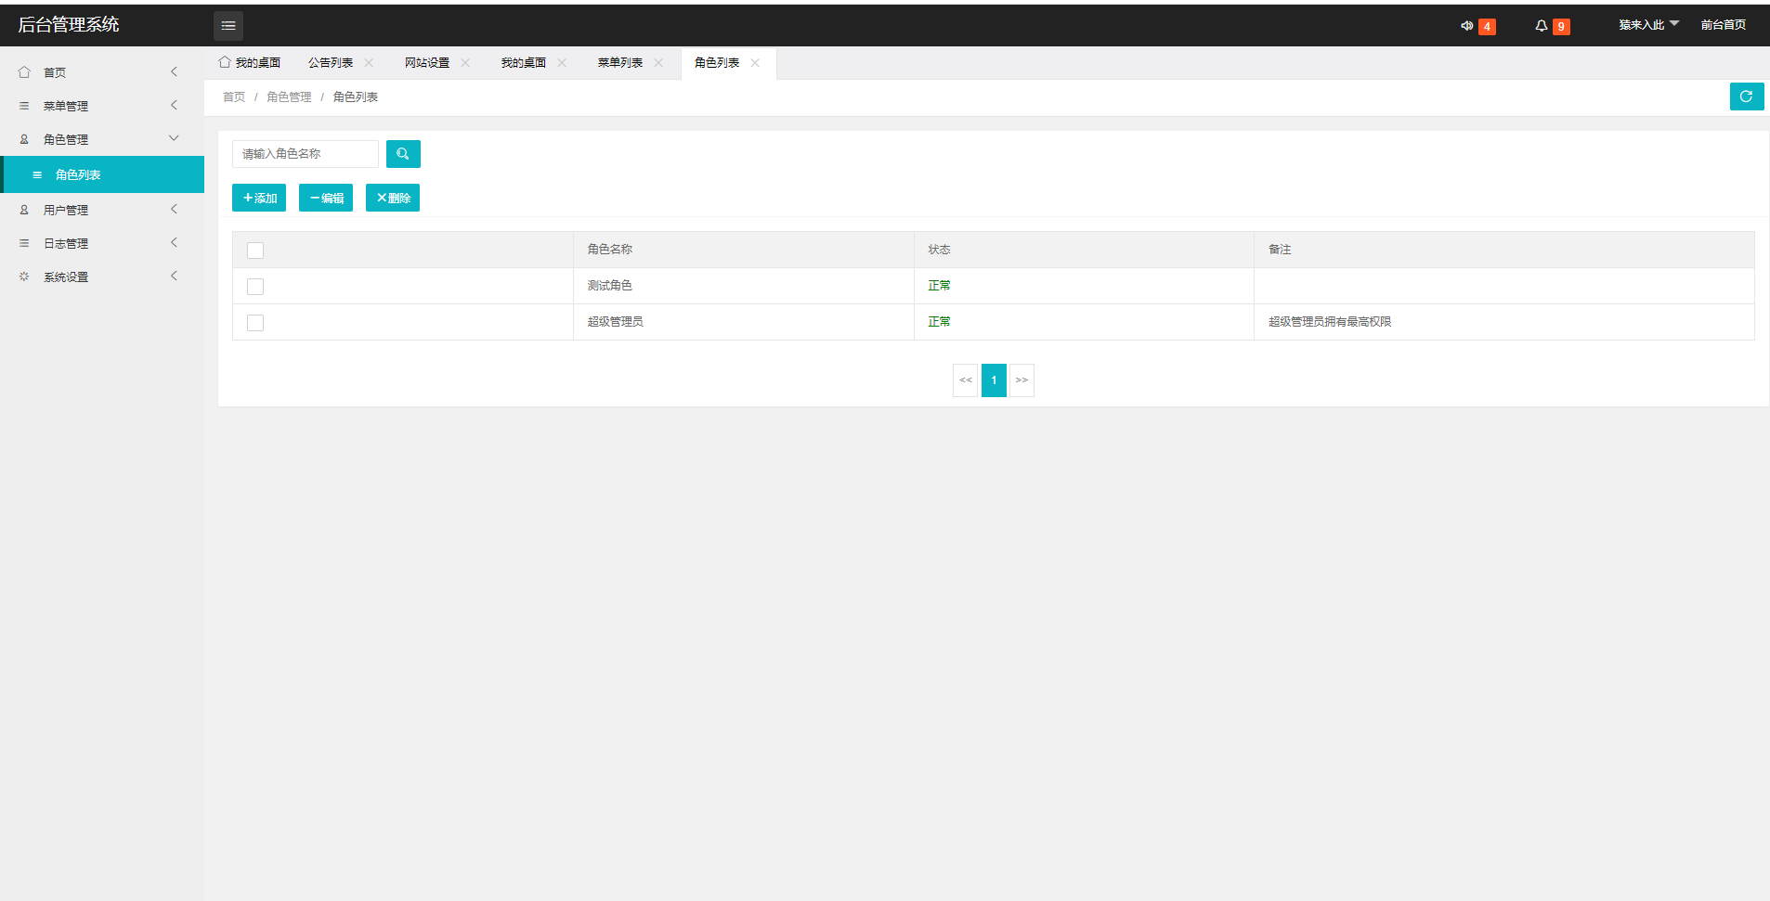The width and height of the screenshot is (1770, 901).
Task: Click the person icon beside 用户管理
Action: [x=24, y=210]
